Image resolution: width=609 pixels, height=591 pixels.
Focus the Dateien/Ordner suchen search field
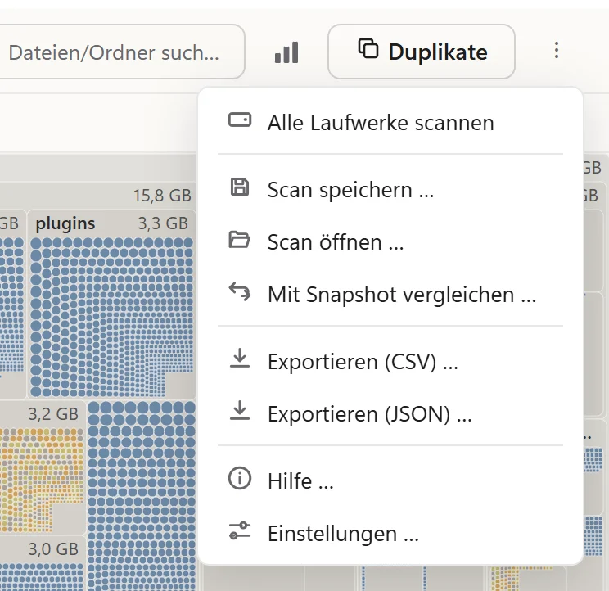pyautogui.click(x=121, y=52)
